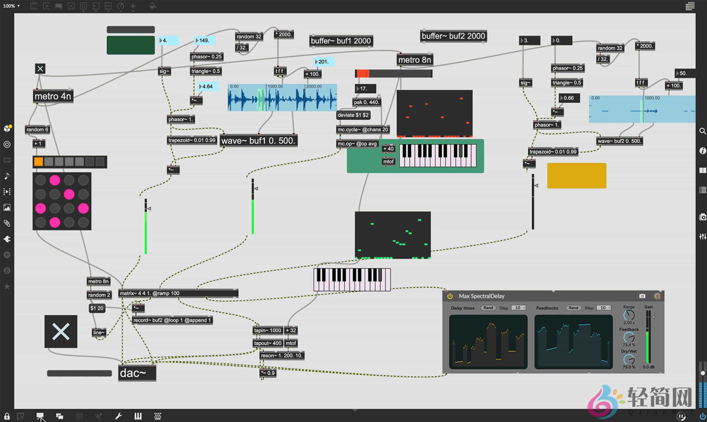Toggle the small X toggle above metro 4n
Viewport: 707px width, 422px height.
pos(40,69)
